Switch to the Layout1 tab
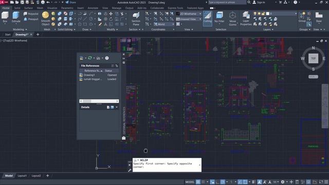 [22, 176]
